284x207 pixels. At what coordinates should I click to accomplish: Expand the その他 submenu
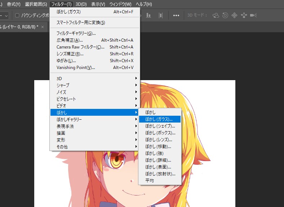pos(95,147)
